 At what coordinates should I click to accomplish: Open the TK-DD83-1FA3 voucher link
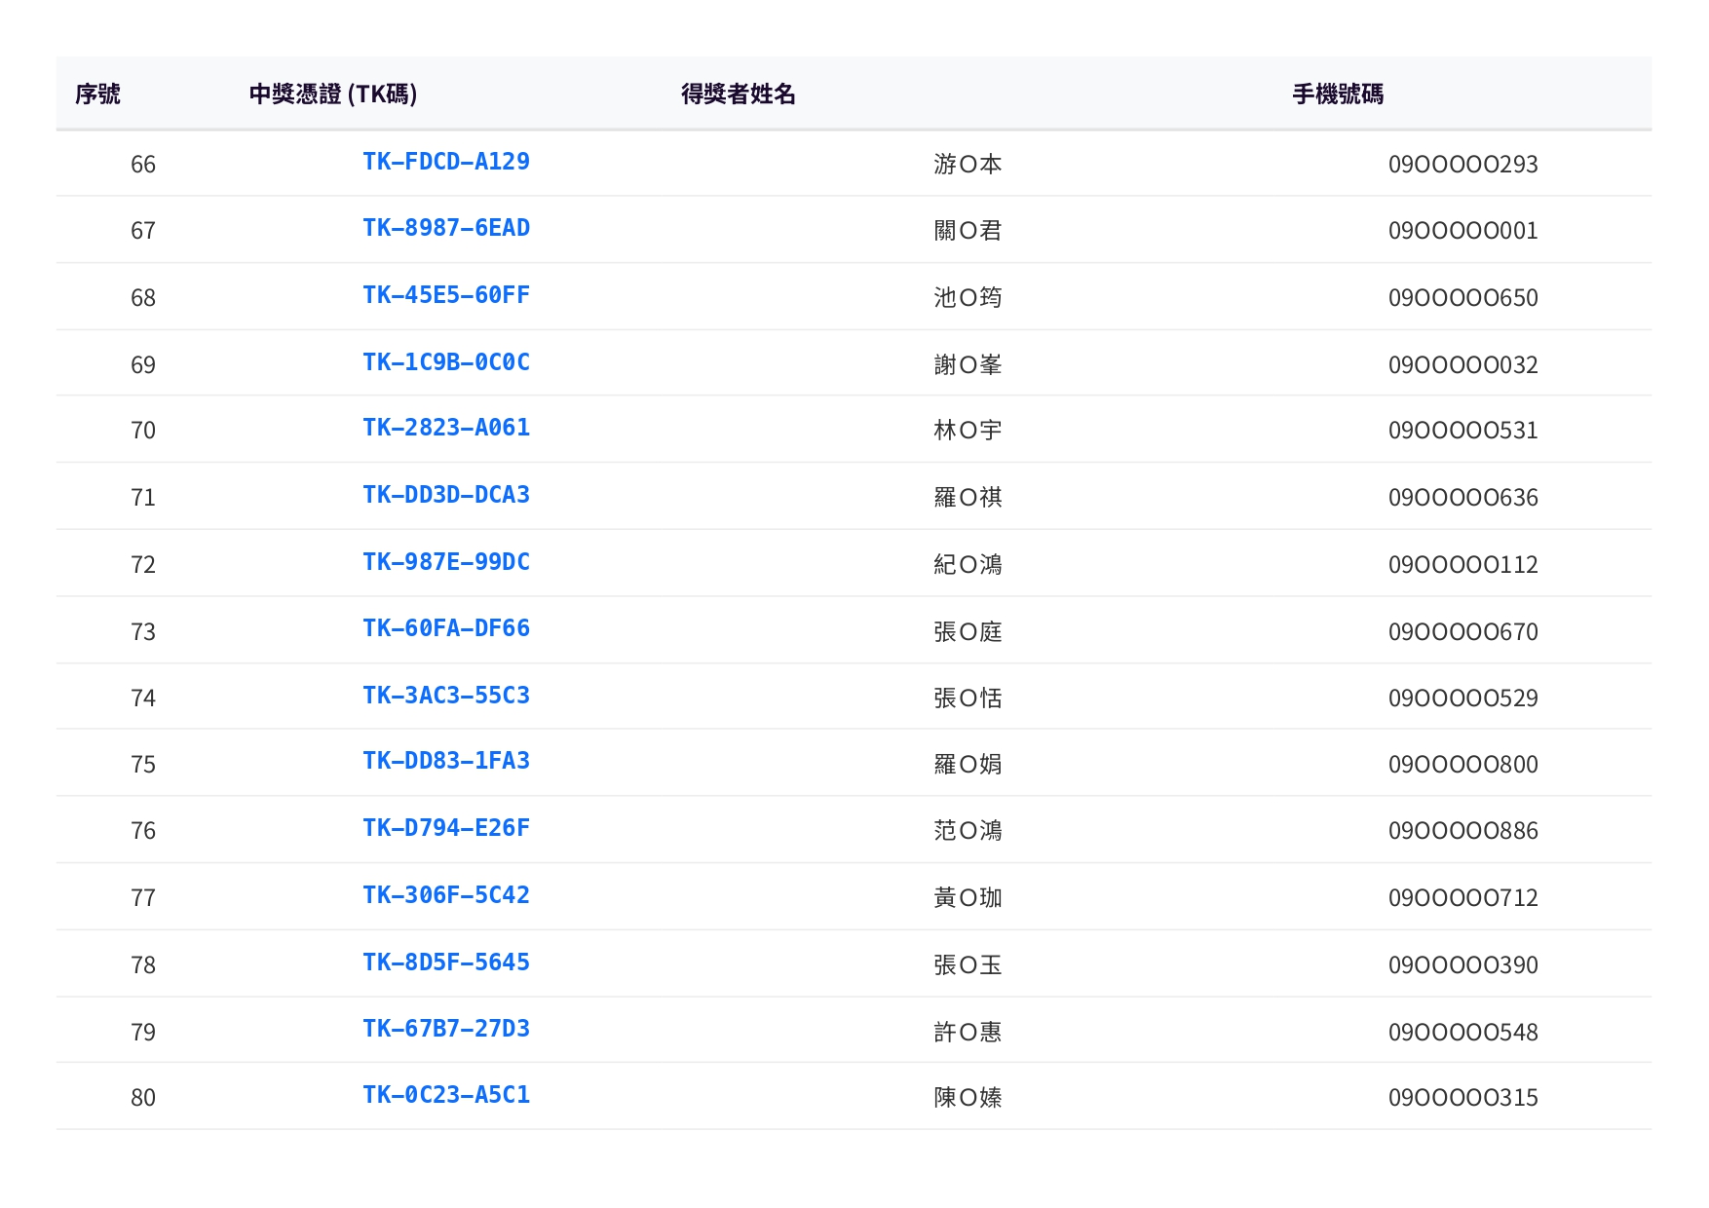445,761
